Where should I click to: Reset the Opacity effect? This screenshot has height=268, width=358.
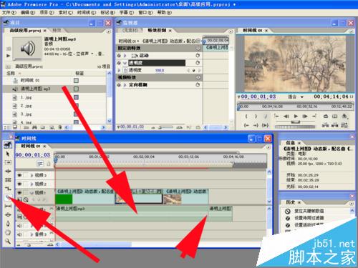198,63
